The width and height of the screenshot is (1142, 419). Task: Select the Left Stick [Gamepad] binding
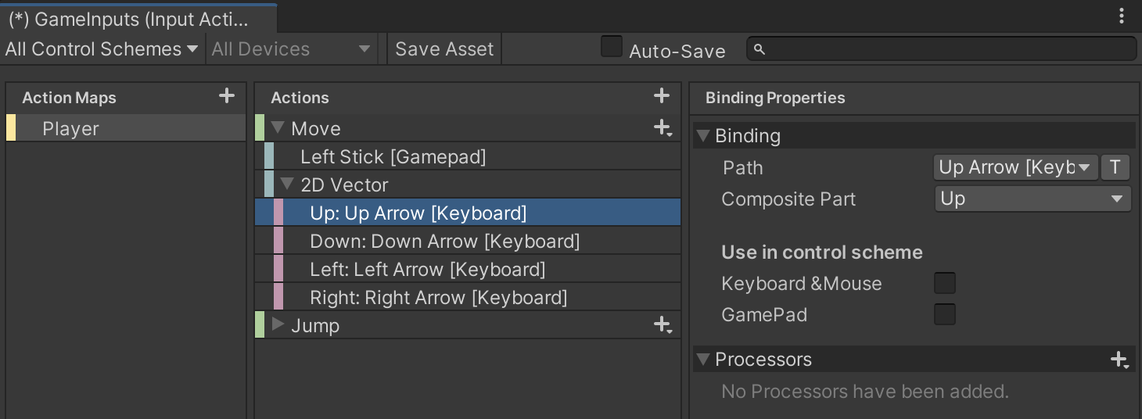[393, 157]
